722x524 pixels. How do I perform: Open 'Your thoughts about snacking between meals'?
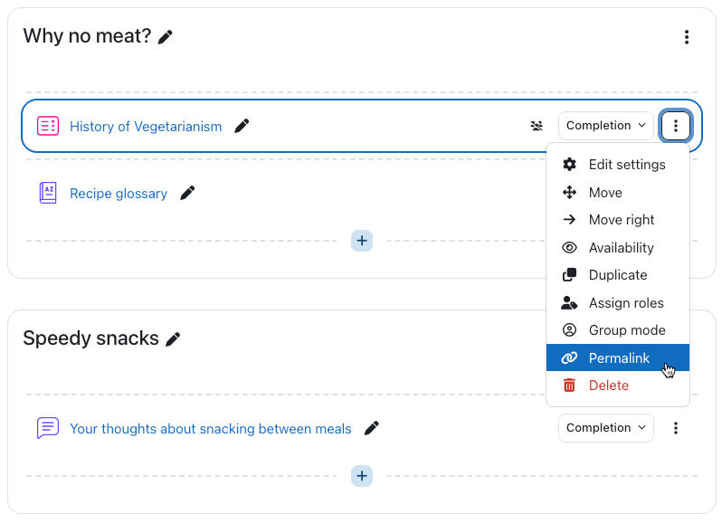pos(210,429)
